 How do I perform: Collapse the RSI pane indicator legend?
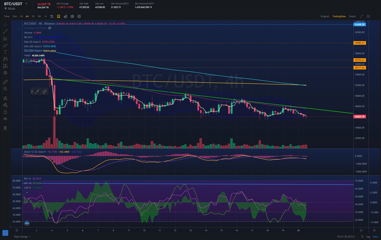27,192
